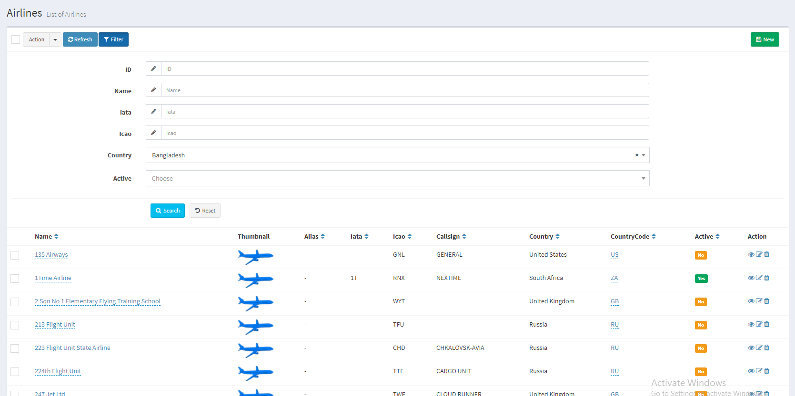Click the edit icon for 223 Flight Unit State Airline
The height and width of the screenshot is (396, 795).
(759, 348)
